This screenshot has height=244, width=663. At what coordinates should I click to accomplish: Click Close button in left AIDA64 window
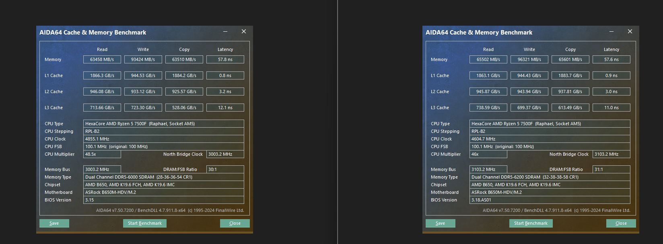[x=235, y=223]
